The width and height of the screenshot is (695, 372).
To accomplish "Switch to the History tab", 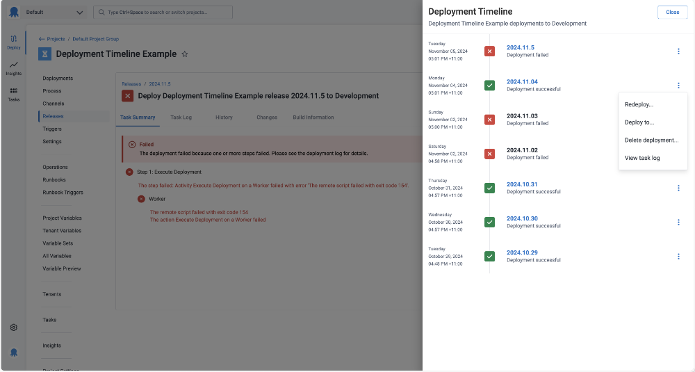I will coord(224,118).
